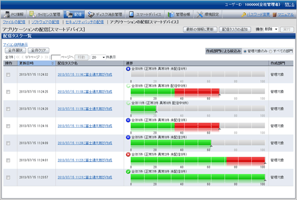
Task: Click the page number input field
Action: (56, 57)
